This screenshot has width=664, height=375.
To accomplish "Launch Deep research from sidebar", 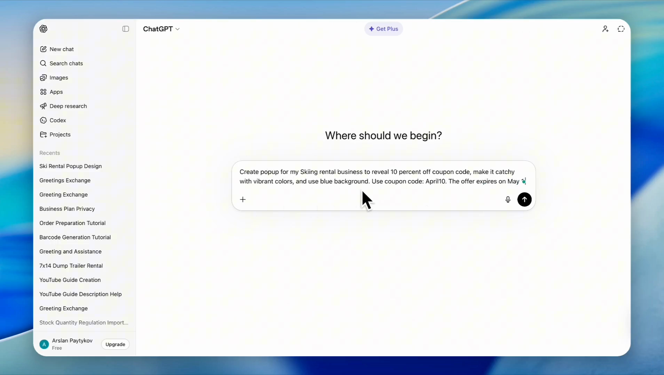I will (68, 106).
